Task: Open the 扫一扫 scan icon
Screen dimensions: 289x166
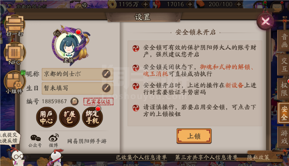Action: (15, 26)
